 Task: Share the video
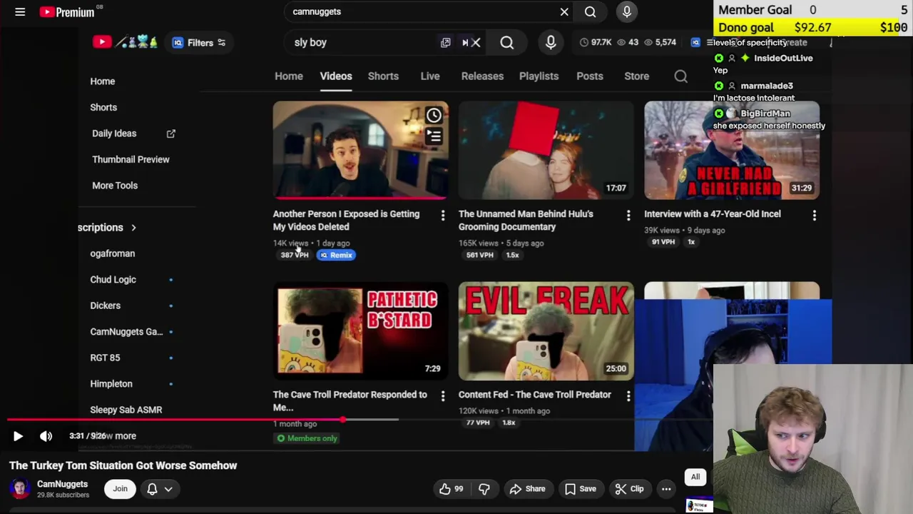point(528,489)
